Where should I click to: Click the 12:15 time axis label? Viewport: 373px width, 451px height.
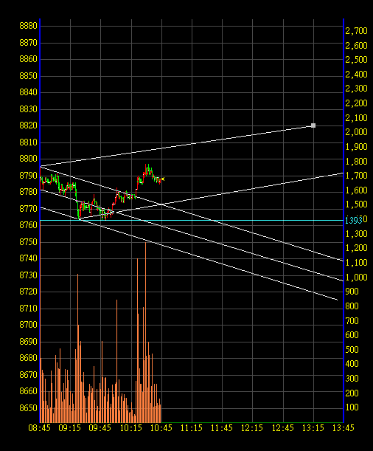pos(252,428)
